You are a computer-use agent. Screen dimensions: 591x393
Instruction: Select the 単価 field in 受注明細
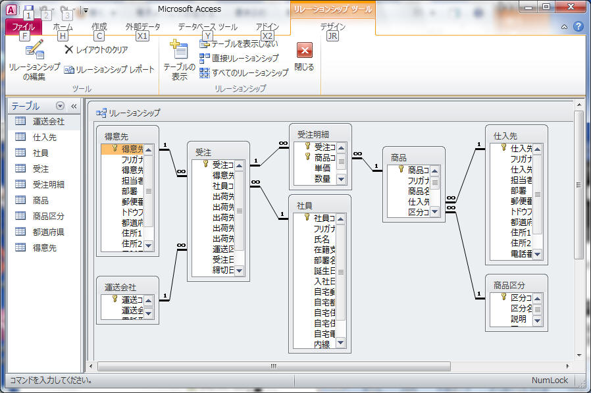pos(322,169)
